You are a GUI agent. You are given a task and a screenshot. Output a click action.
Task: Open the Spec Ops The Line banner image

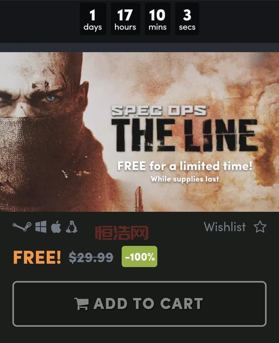point(139,132)
